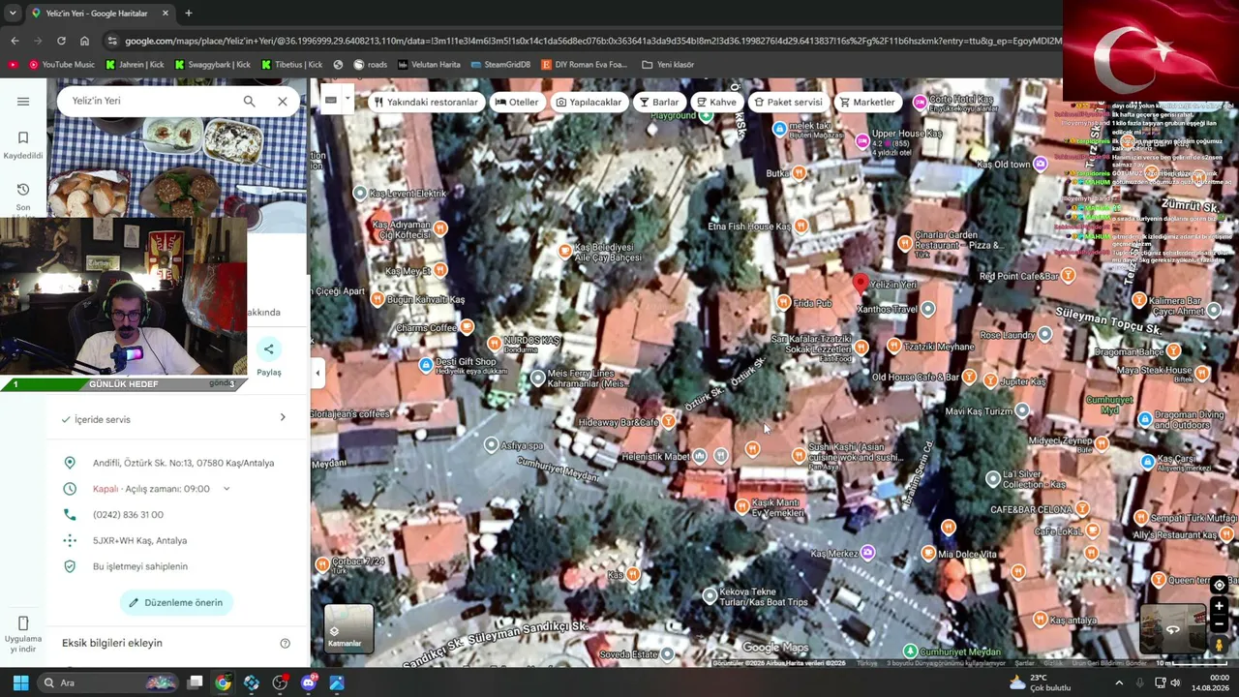
Task: Click the search magnifier icon
Action: pos(249,101)
